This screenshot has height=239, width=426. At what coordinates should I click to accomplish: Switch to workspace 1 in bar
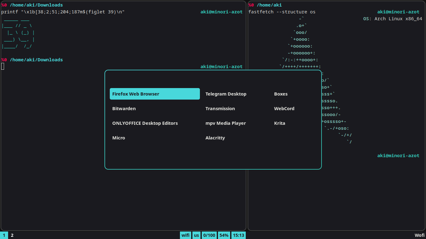click(4, 235)
